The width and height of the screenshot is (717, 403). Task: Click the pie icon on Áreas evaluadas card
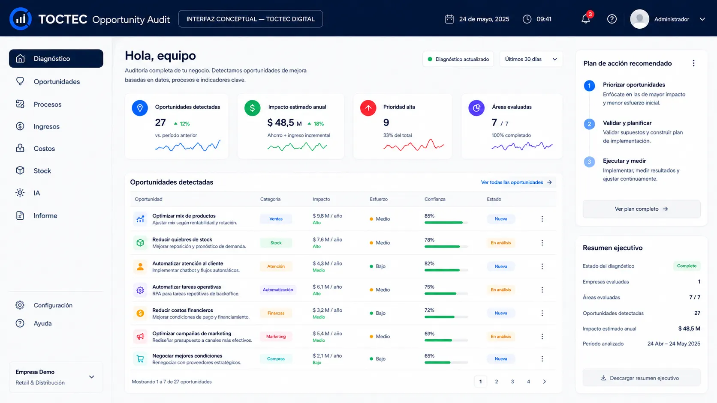[476, 108]
